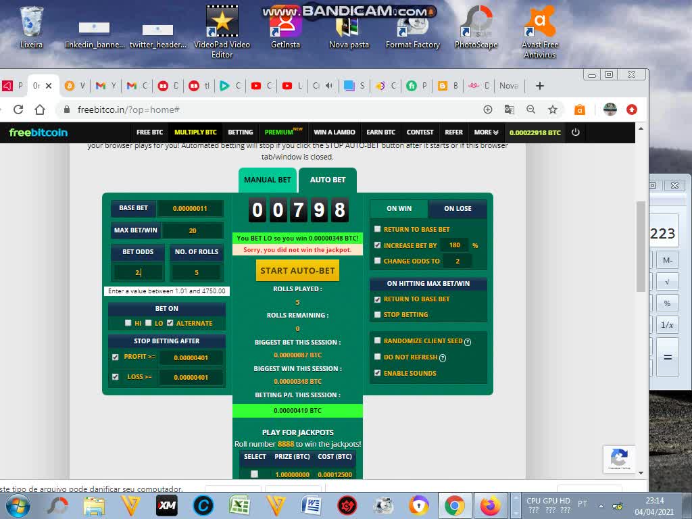Show hidden system tray icons arrow
The width and height of the screenshot is (692, 519).
click(601, 505)
